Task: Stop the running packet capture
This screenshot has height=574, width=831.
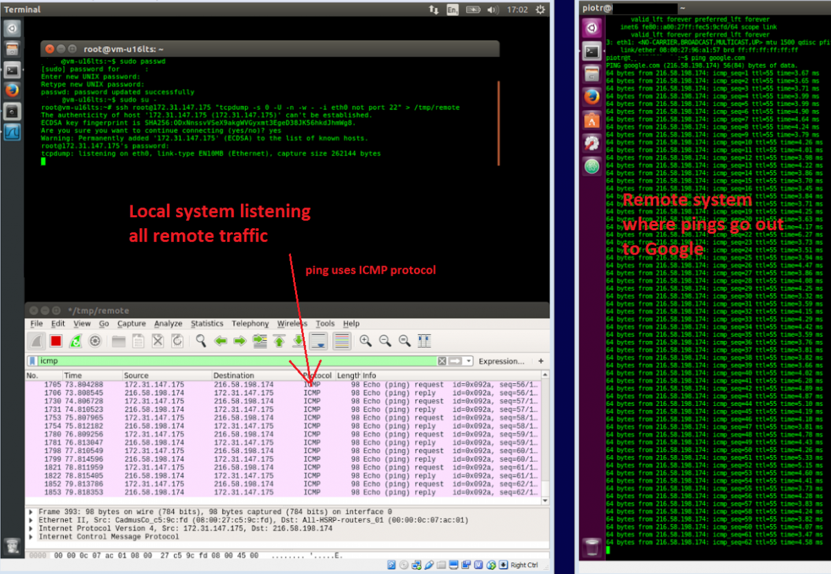Action: (55, 340)
